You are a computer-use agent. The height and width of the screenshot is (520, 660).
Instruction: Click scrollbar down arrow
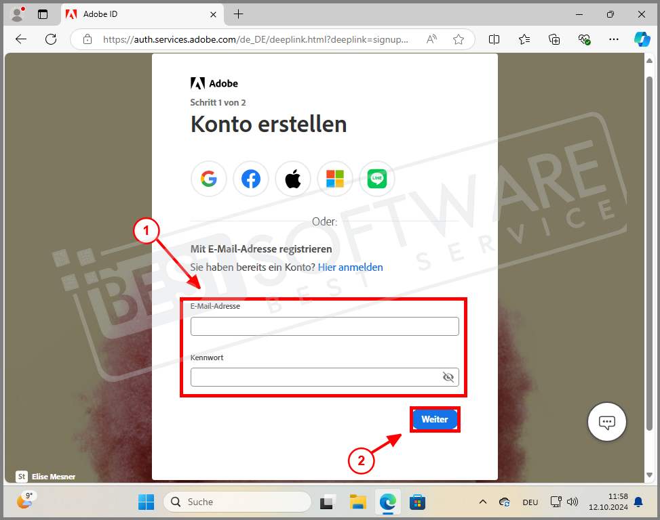[x=649, y=475]
